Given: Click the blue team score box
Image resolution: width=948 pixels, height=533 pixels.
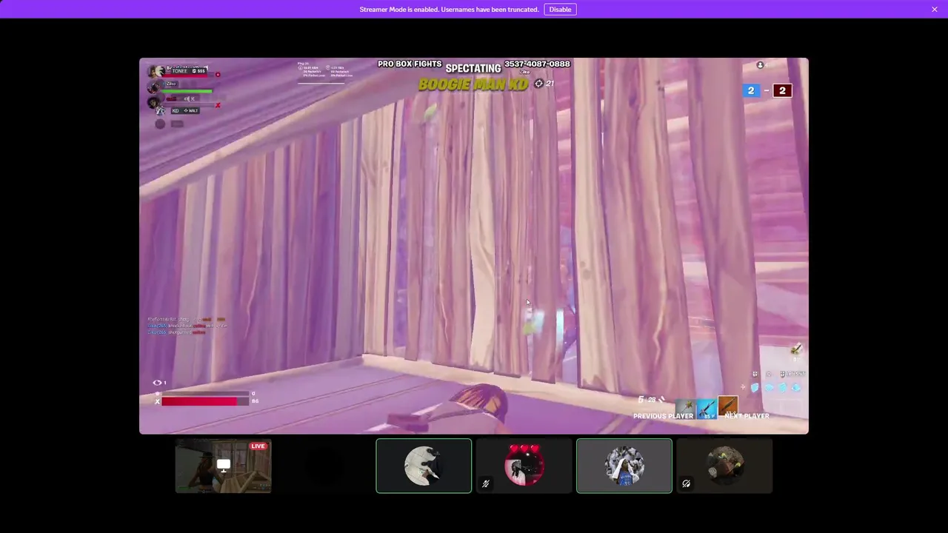Looking at the screenshot, I should 751,90.
